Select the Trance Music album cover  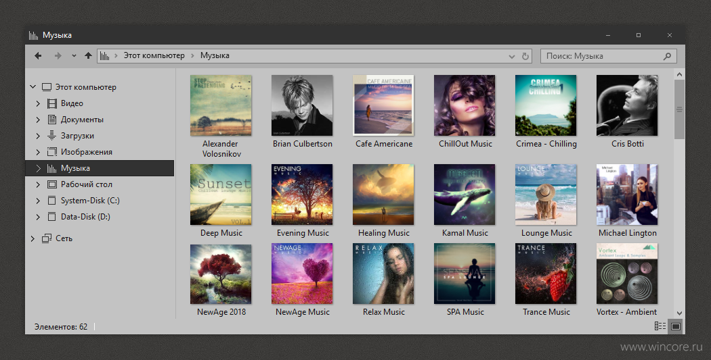tap(546, 274)
